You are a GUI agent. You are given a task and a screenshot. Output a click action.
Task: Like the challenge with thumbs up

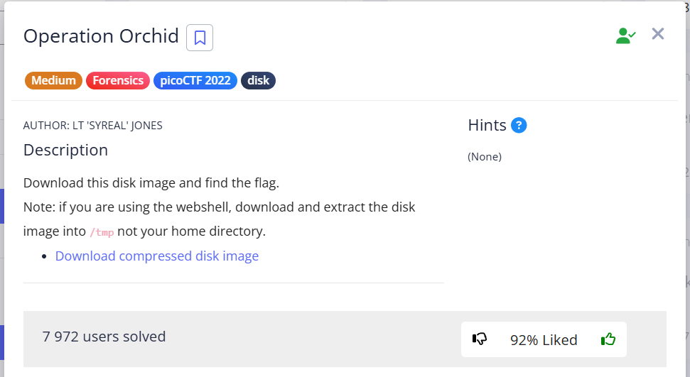coord(608,339)
